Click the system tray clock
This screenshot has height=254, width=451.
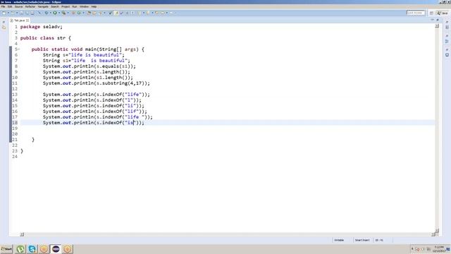(x=439, y=249)
